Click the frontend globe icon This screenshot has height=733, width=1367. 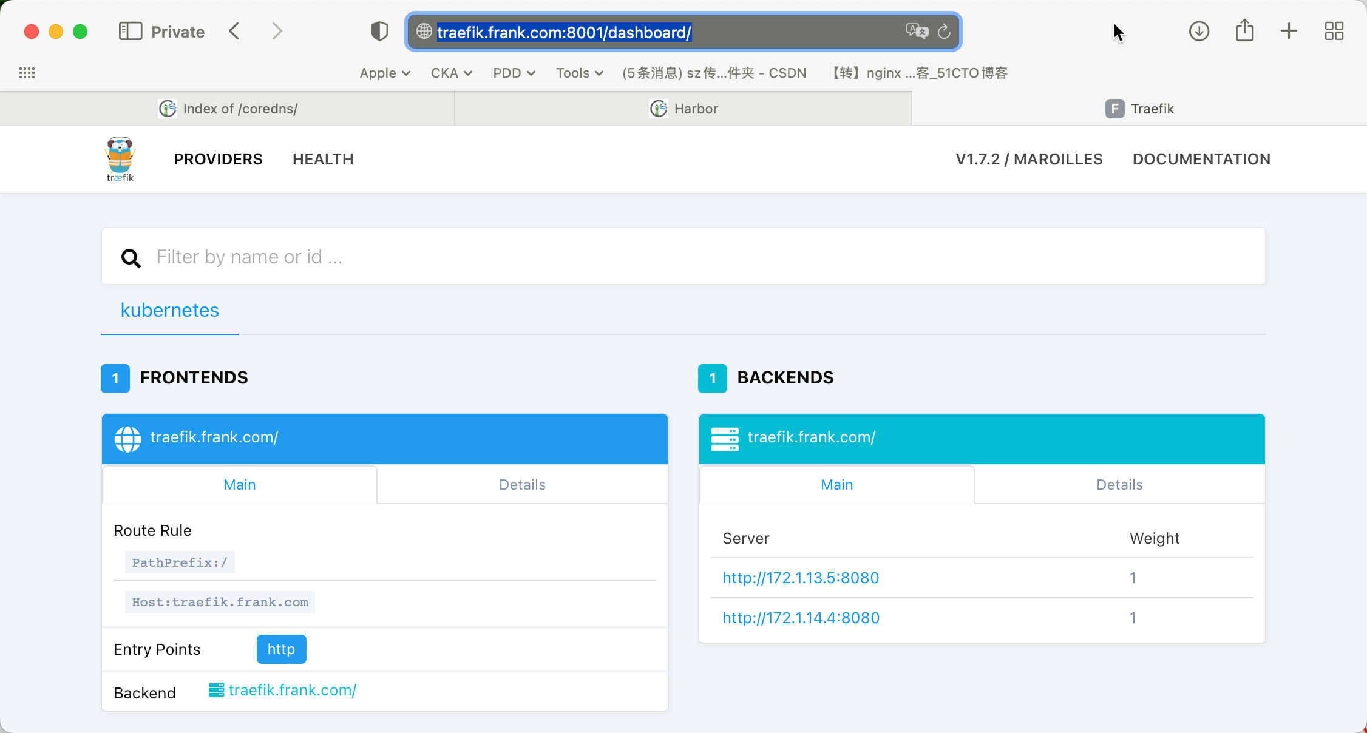pyautogui.click(x=127, y=439)
